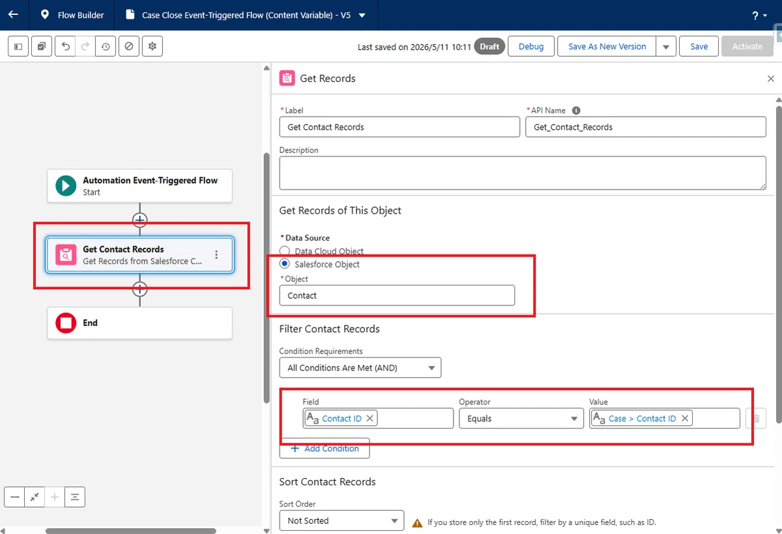Click the Contact ID field pill

tap(341, 419)
